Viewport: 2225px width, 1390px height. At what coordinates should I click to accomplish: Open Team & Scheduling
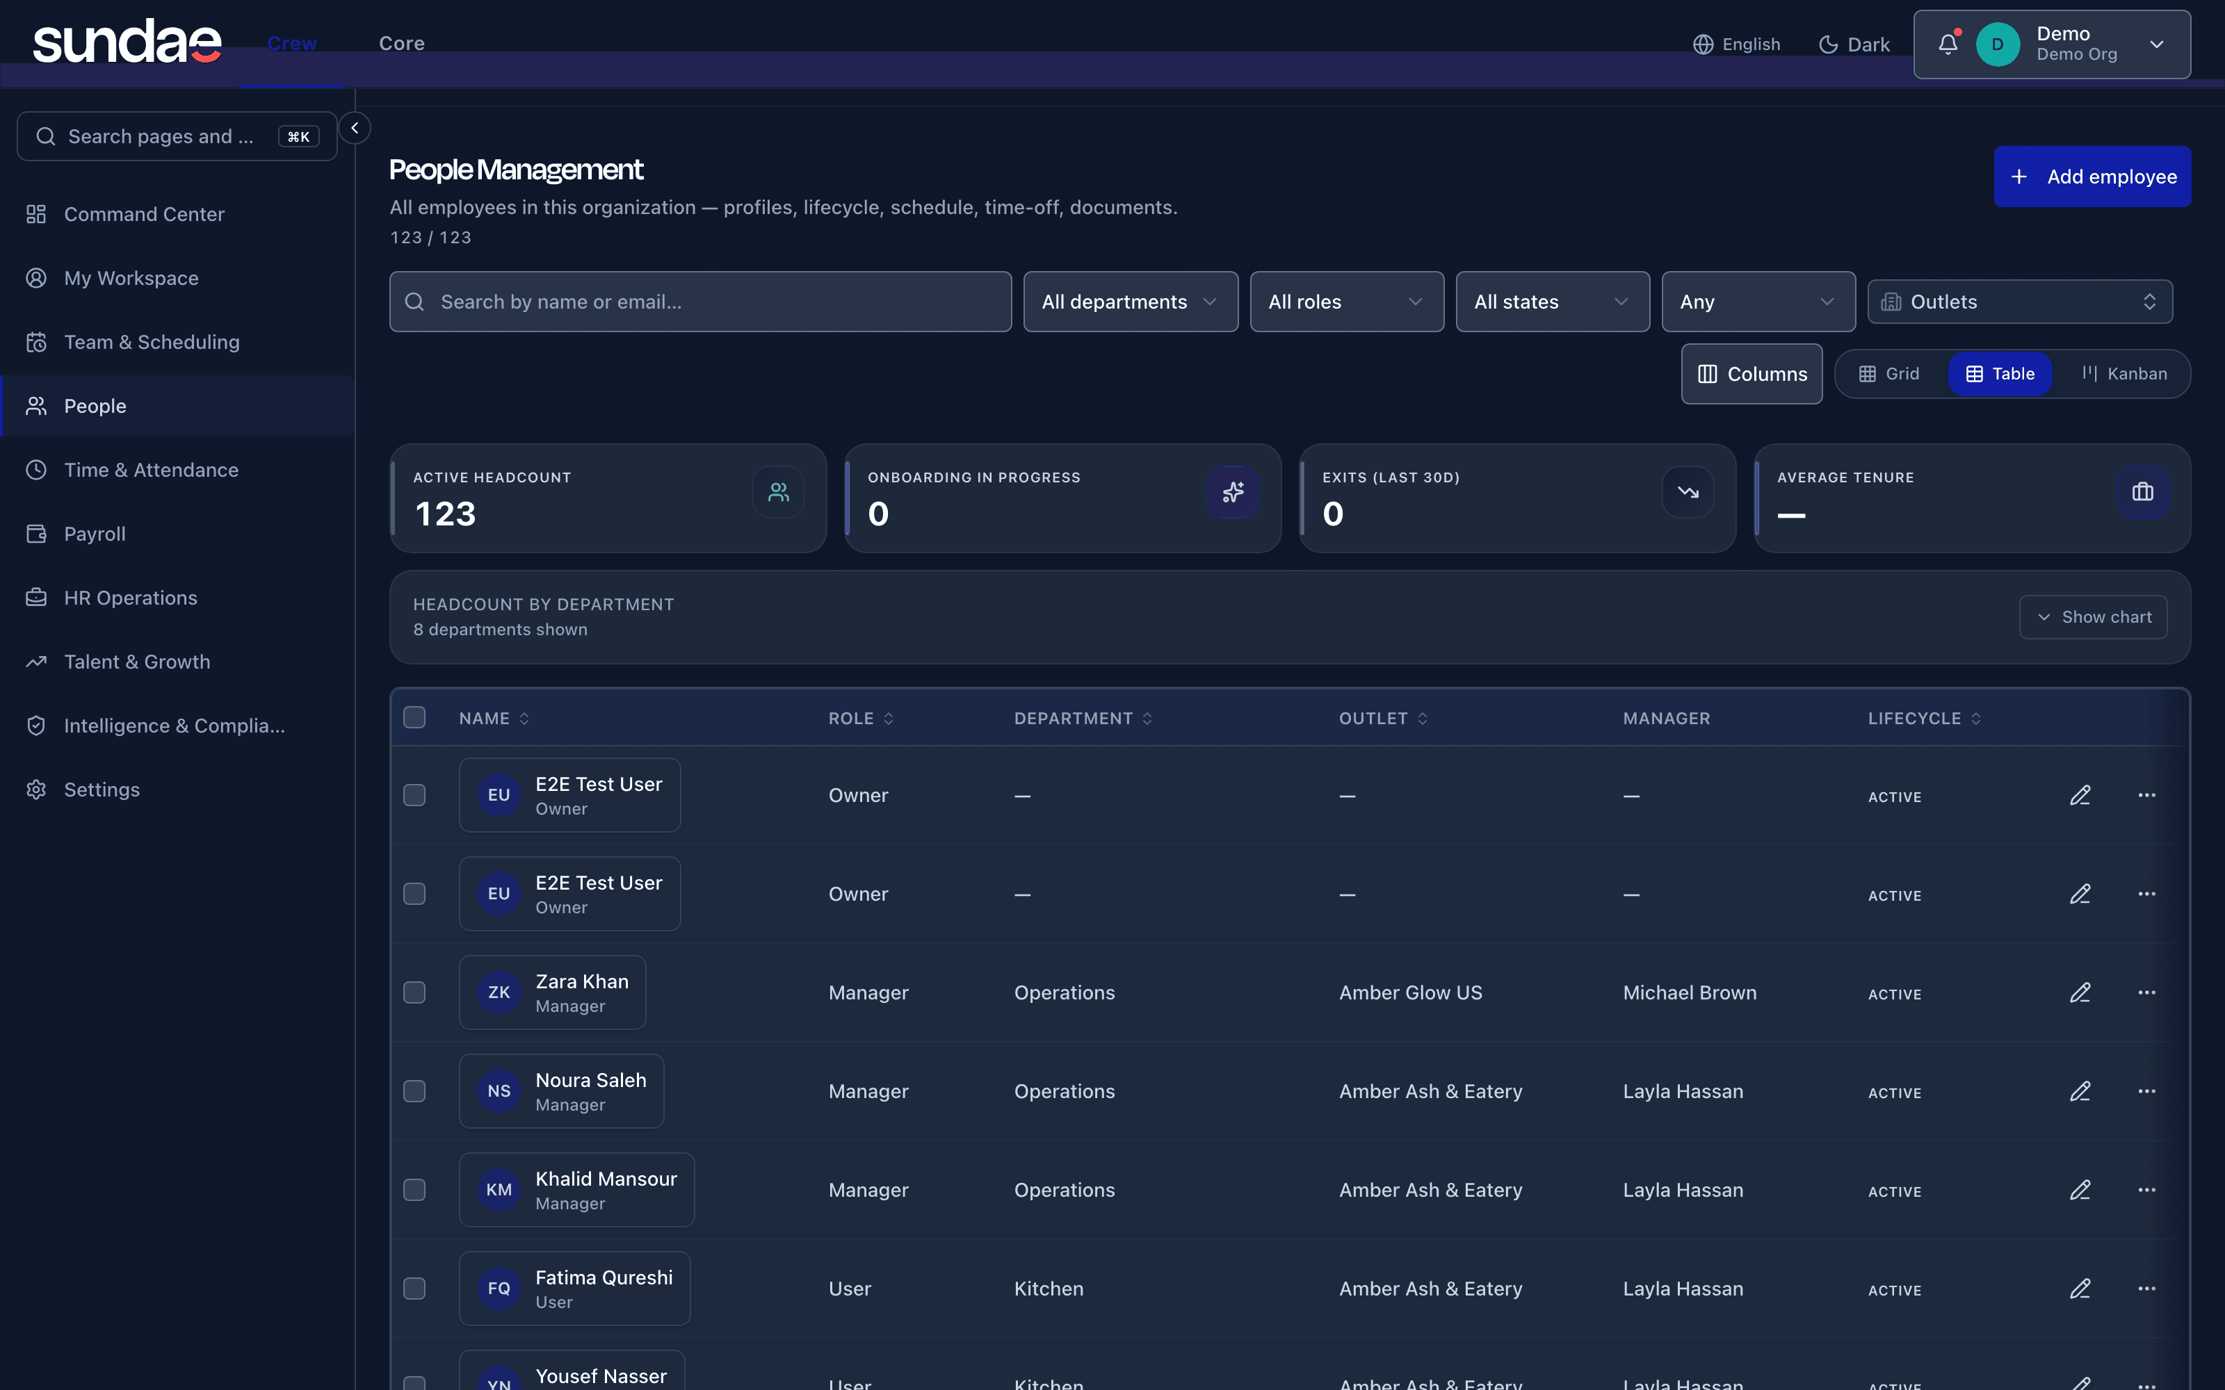[x=177, y=342]
